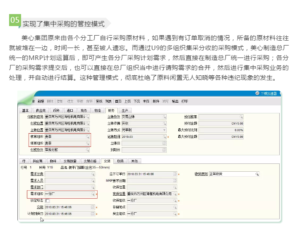Click into the 预付金额 CNY0.00 field
Screen dimensions: 302x235
[221, 123]
